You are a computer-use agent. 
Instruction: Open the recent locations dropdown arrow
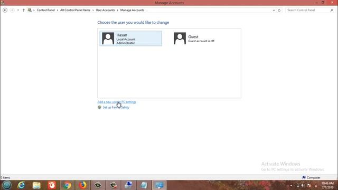pos(18,10)
